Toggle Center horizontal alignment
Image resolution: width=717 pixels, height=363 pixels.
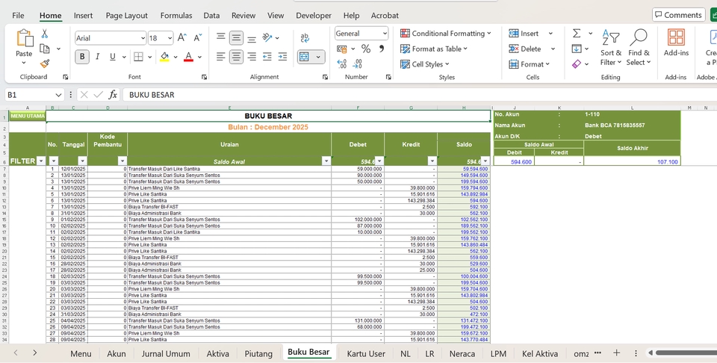(236, 57)
